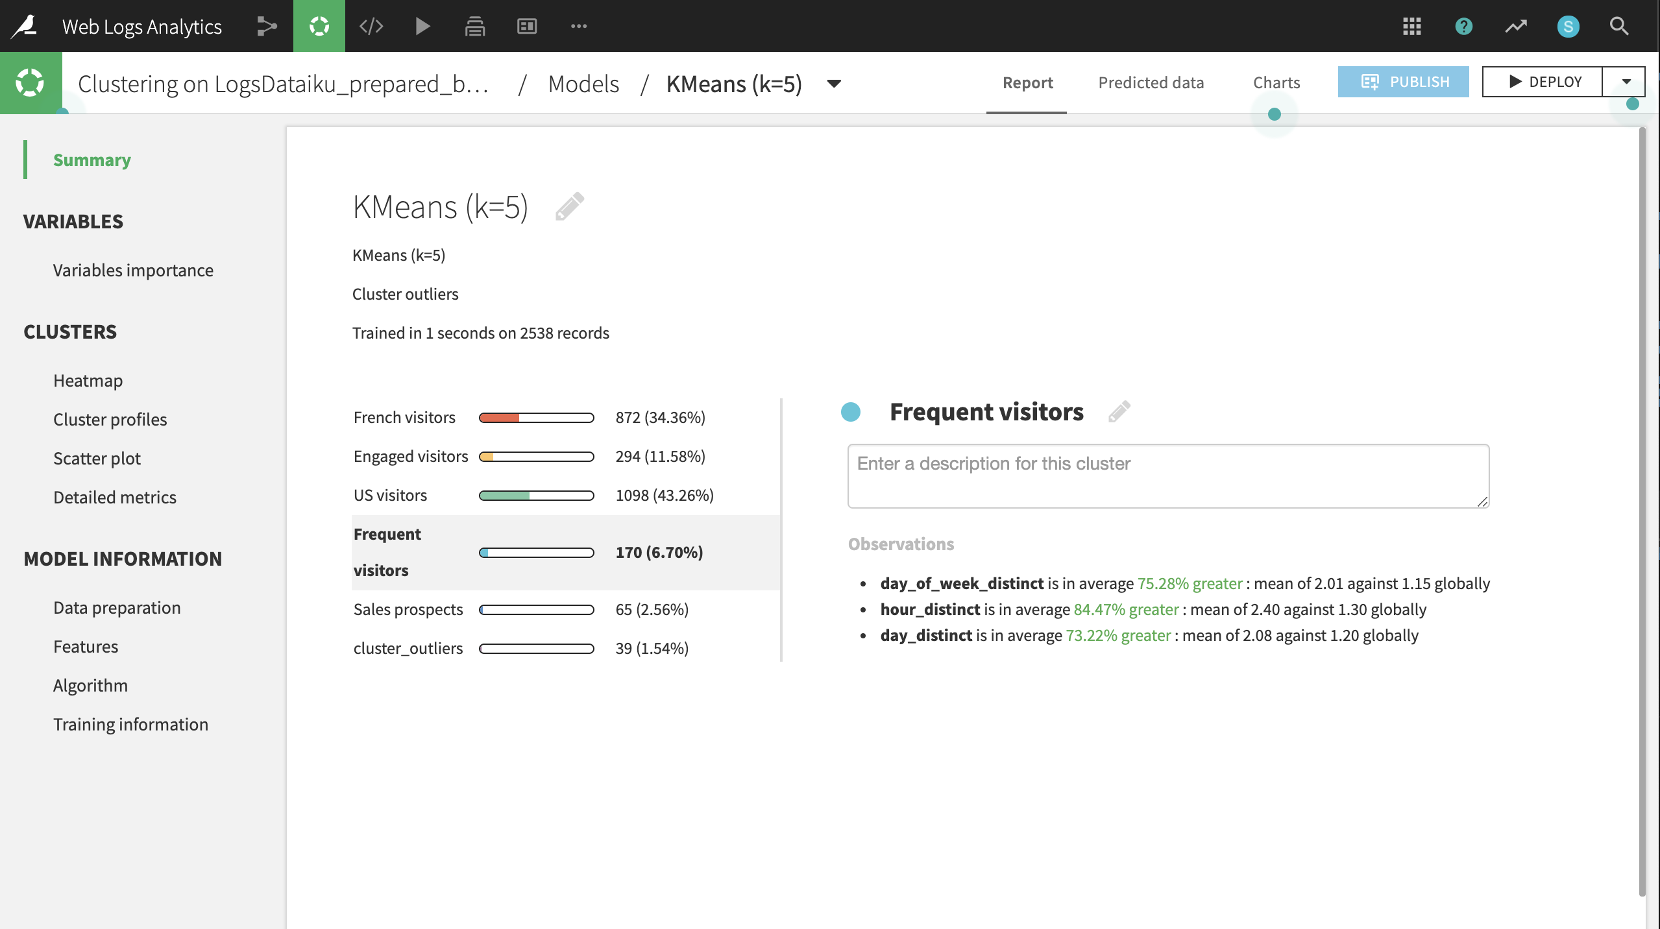Switch to the Charts tab
Viewport: 1660px width, 929px height.
1276,82
